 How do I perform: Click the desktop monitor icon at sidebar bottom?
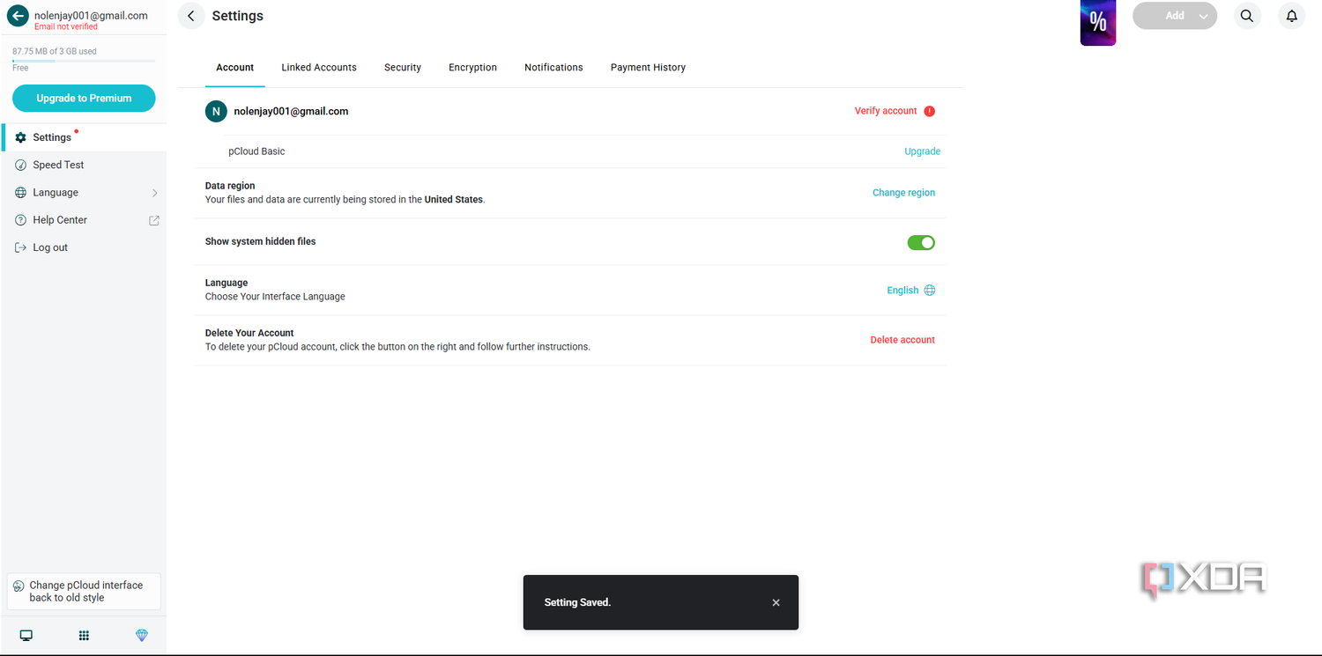26,636
